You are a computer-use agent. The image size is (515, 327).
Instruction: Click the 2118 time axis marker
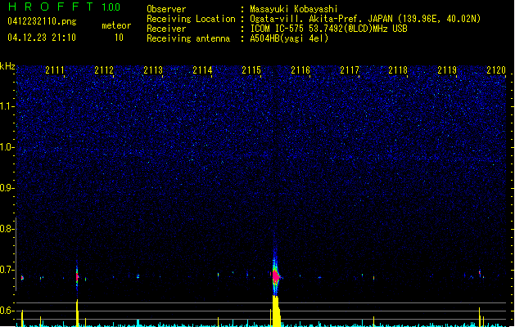pos(398,70)
